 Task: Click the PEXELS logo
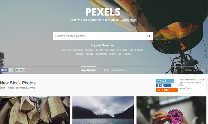[x=103, y=12]
